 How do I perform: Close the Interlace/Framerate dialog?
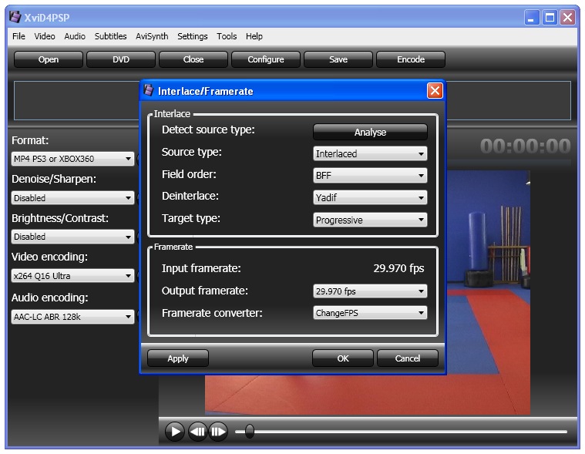click(435, 91)
